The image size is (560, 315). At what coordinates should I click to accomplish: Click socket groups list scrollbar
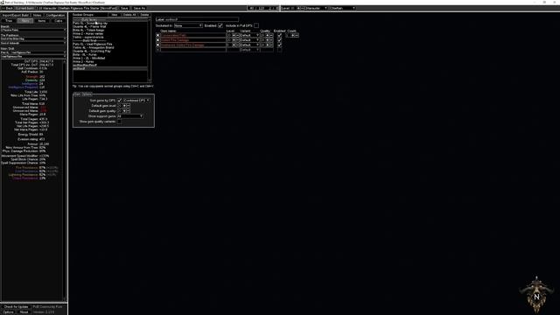(x=150, y=50)
